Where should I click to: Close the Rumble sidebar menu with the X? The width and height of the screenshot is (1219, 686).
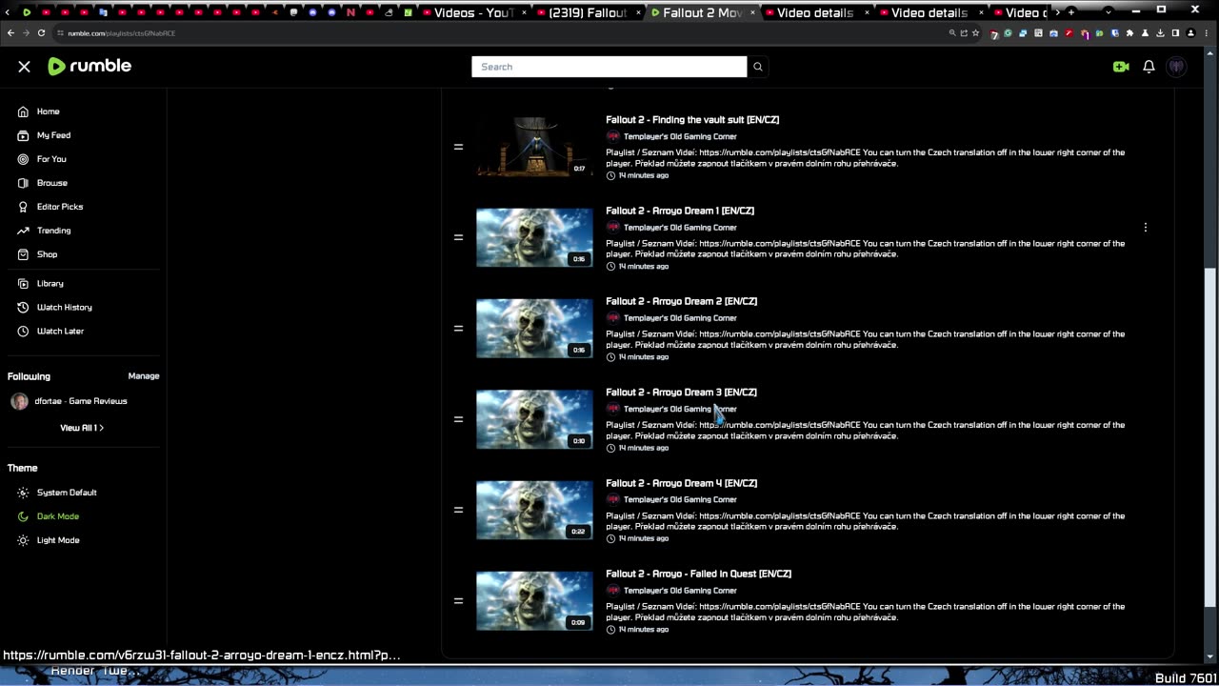tap(24, 67)
